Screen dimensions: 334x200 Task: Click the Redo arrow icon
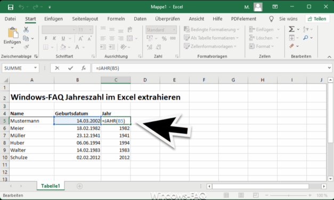tap(35, 7)
